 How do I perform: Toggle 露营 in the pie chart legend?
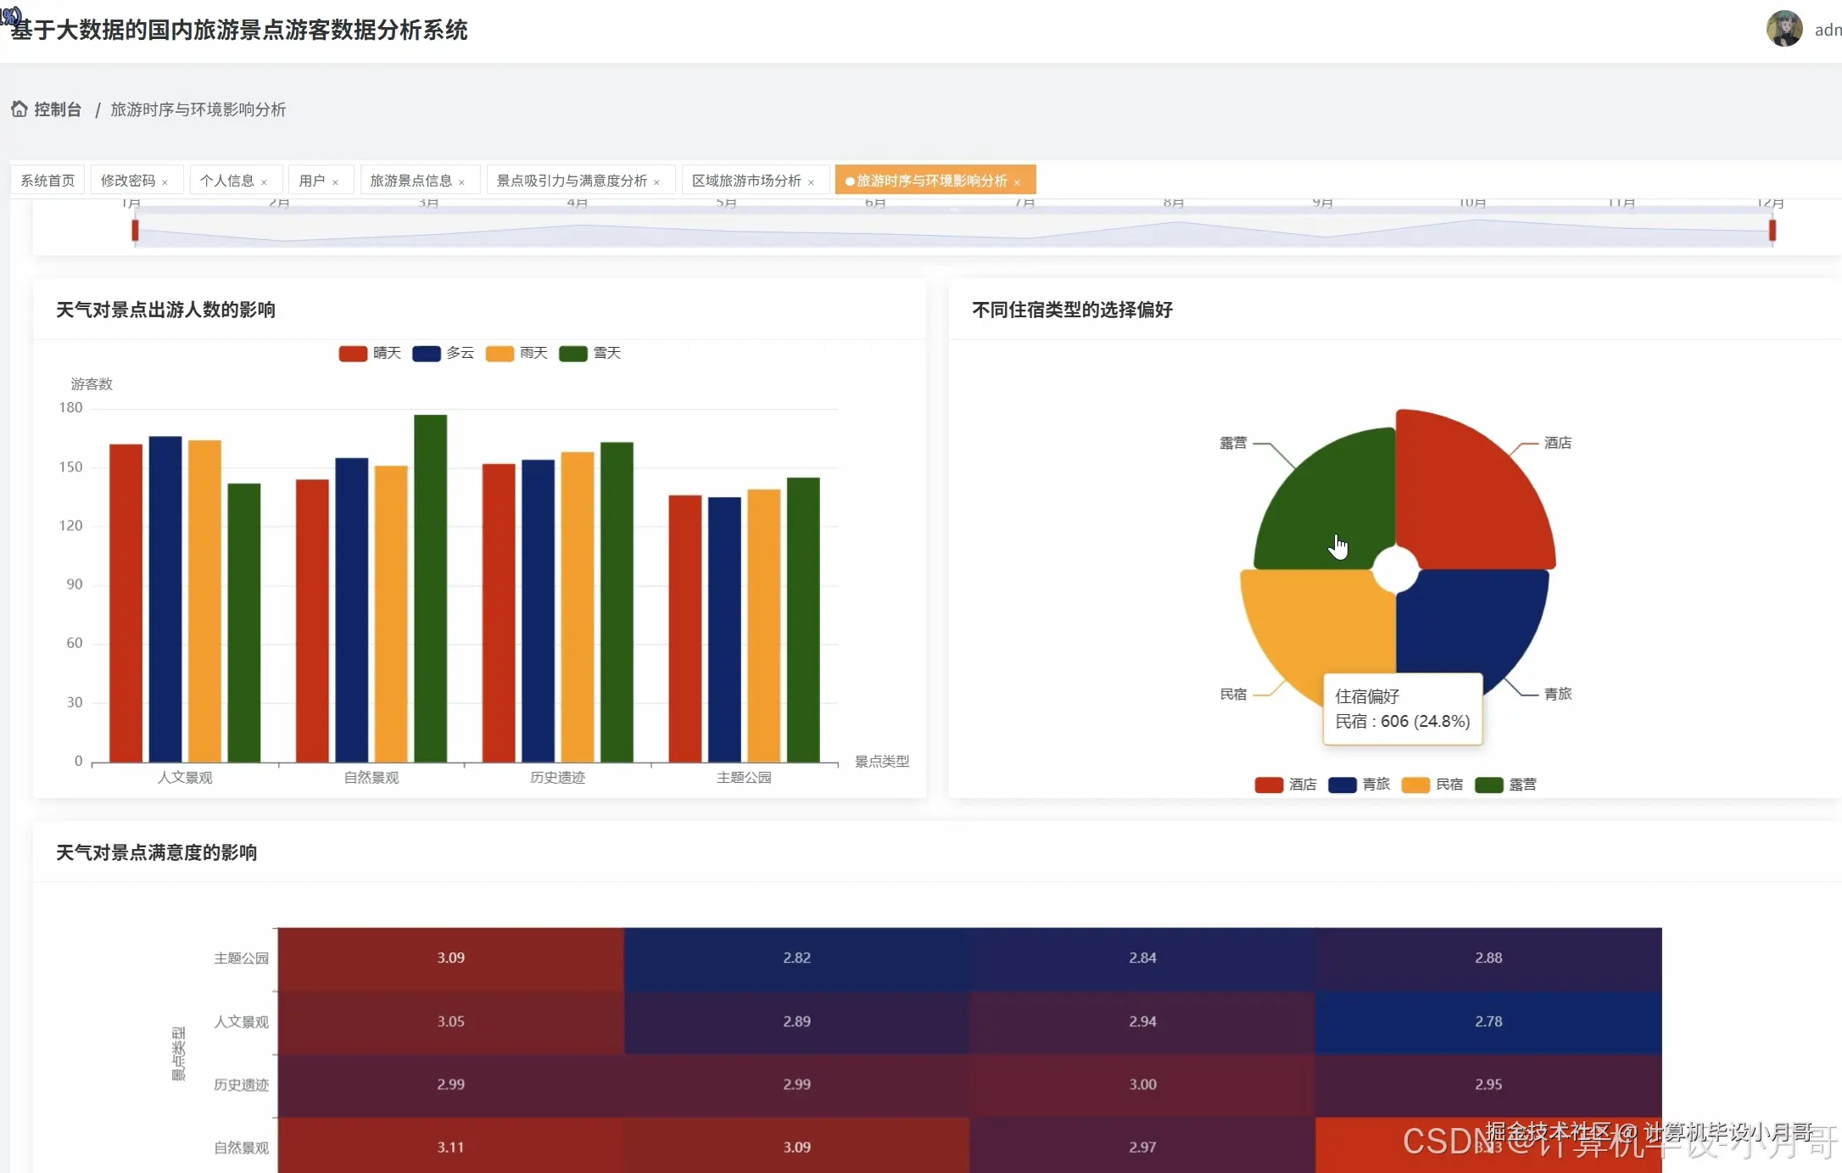coord(1489,785)
